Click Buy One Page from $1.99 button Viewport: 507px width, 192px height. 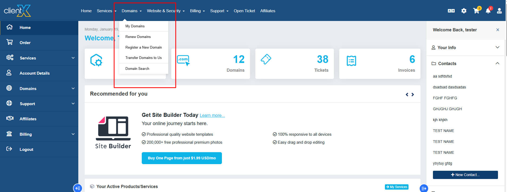(x=182, y=158)
